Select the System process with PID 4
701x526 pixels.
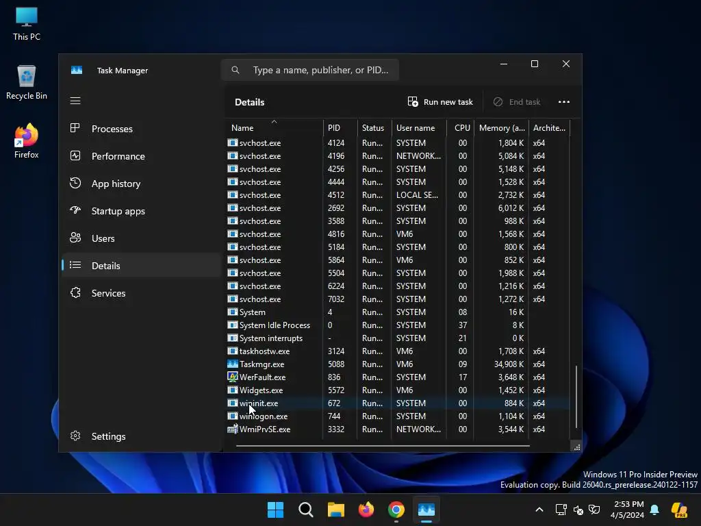(398, 312)
